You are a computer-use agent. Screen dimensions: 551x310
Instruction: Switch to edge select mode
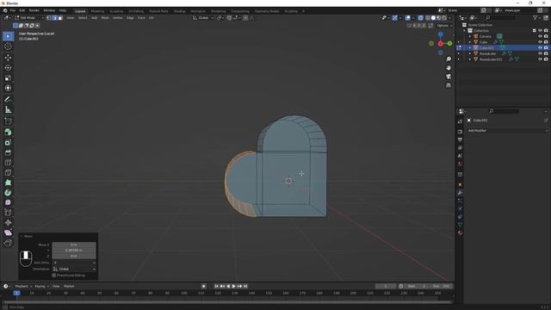54,18
